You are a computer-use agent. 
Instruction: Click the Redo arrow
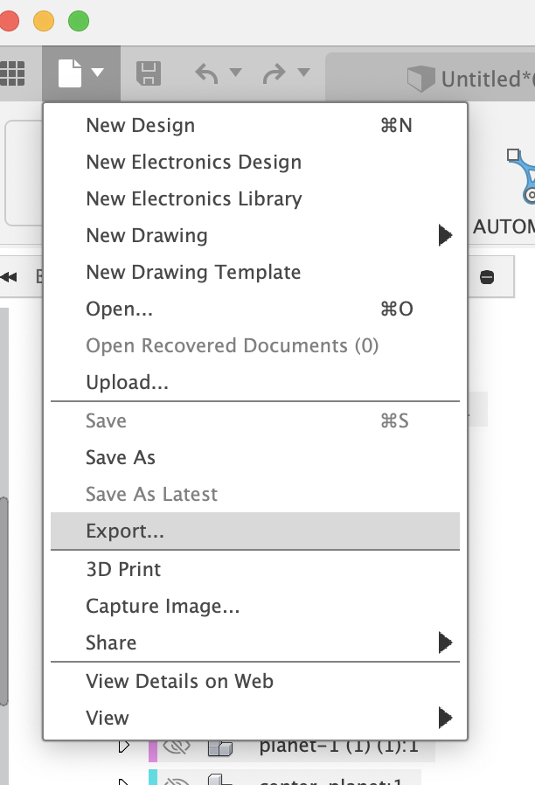pyautogui.click(x=274, y=73)
